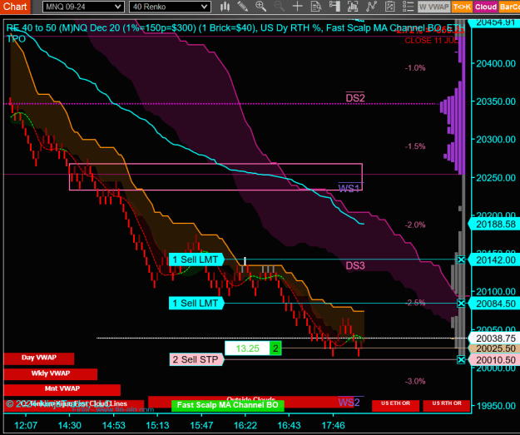This screenshot has width=520, height=435.
Task: Click the 20084.50 order price tag
Action: pos(494,304)
